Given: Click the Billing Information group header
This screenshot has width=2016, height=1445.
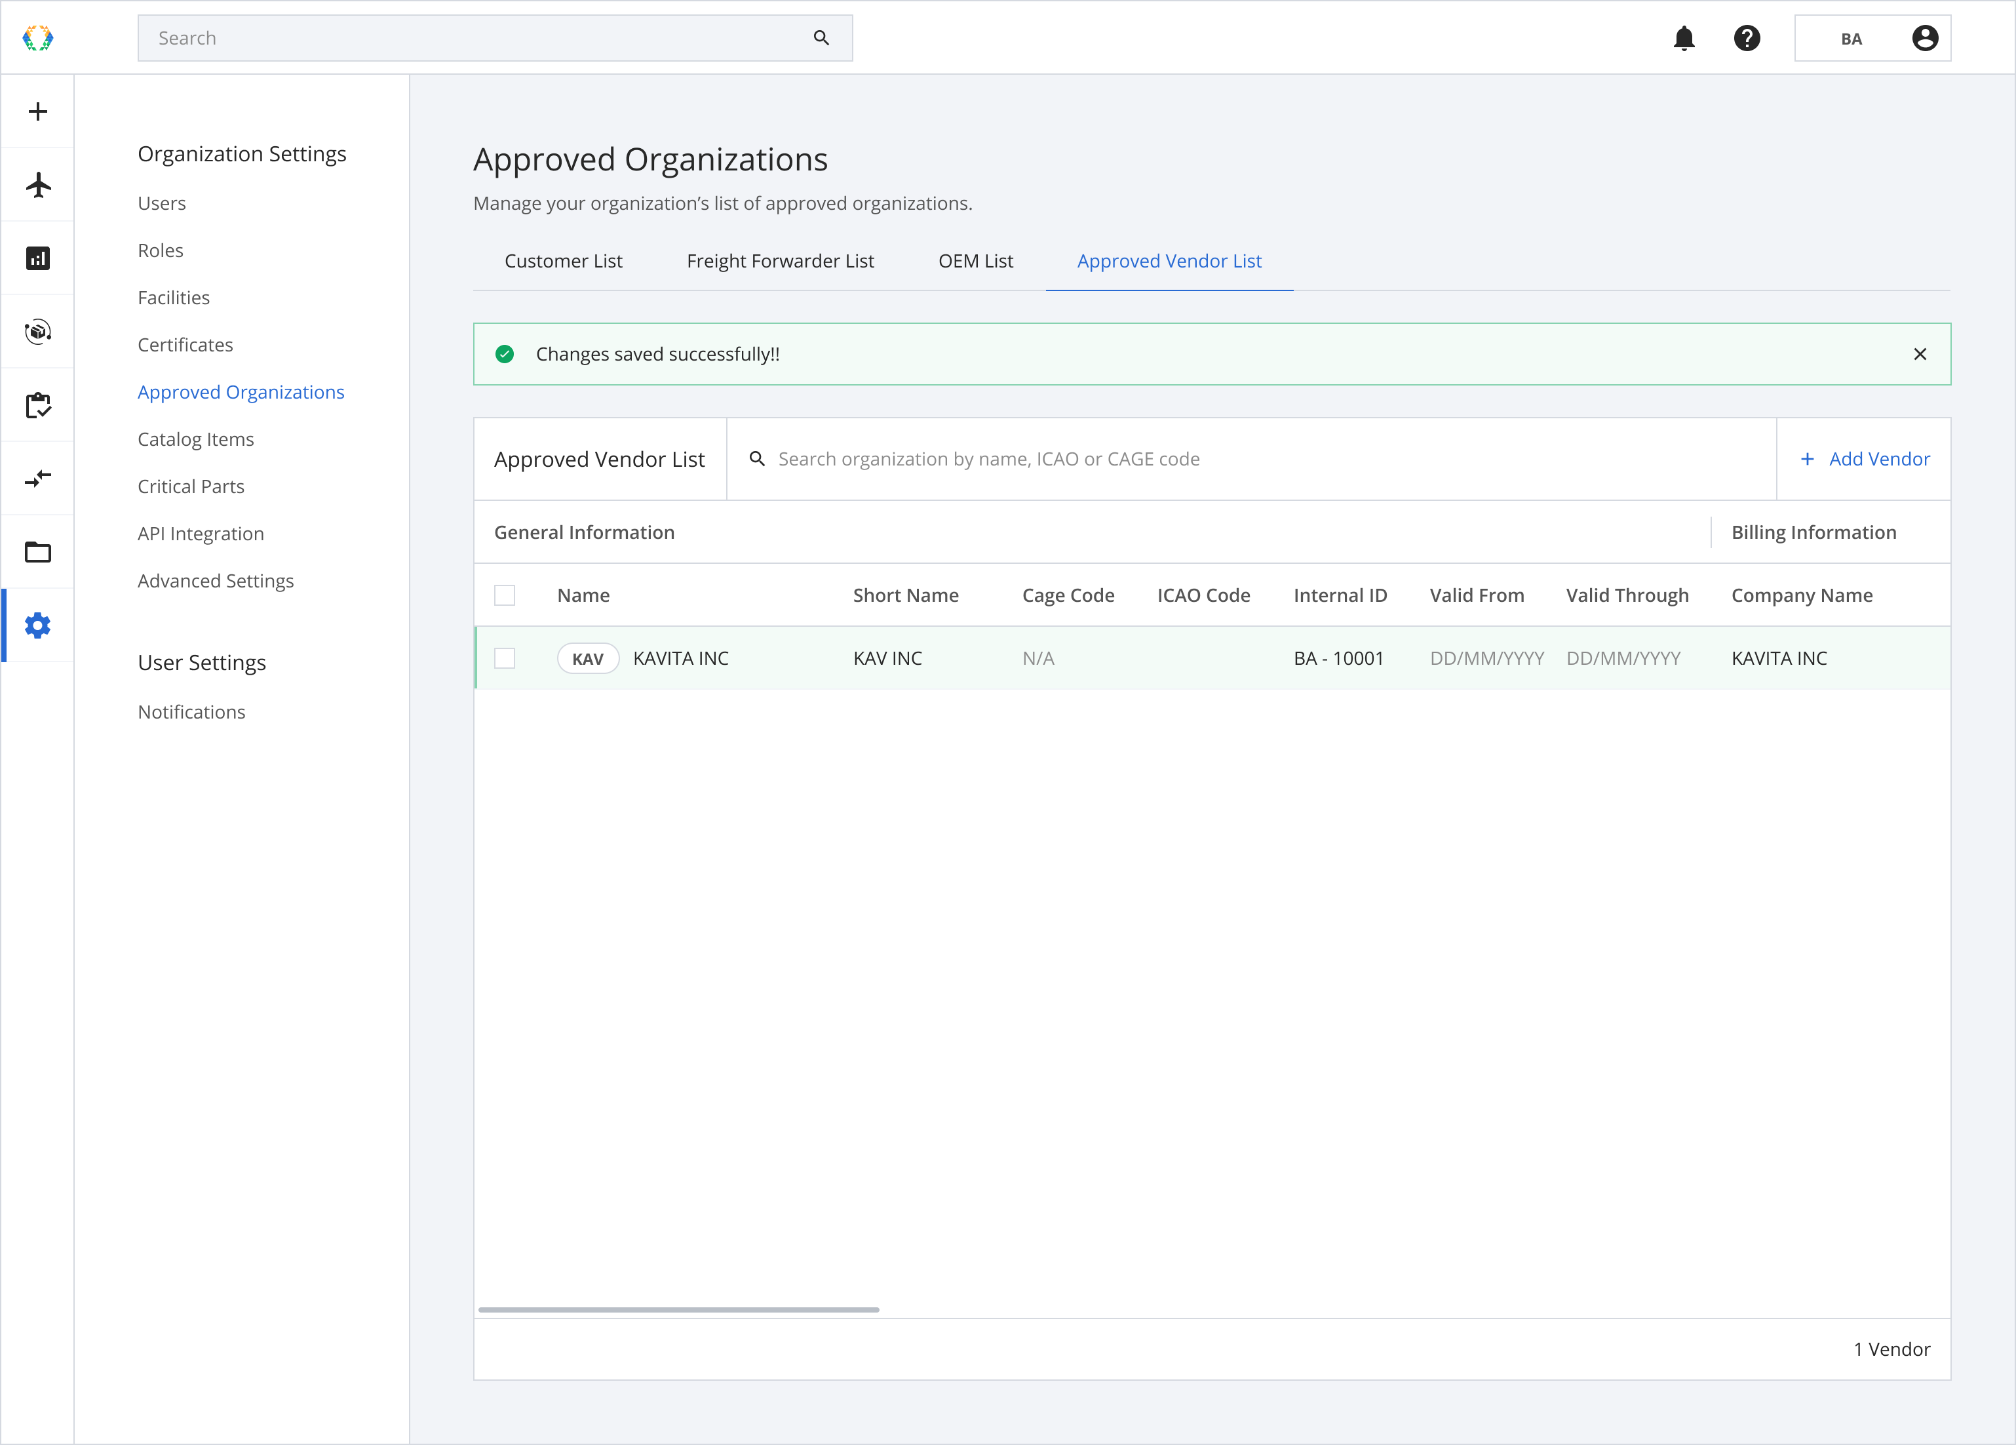Looking at the screenshot, I should [x=1813, y=532].
